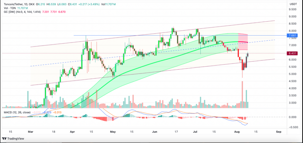Viewport: 303px width, 143px height.
Task: Click the TradingView logo icon
Action: point(4,139)
